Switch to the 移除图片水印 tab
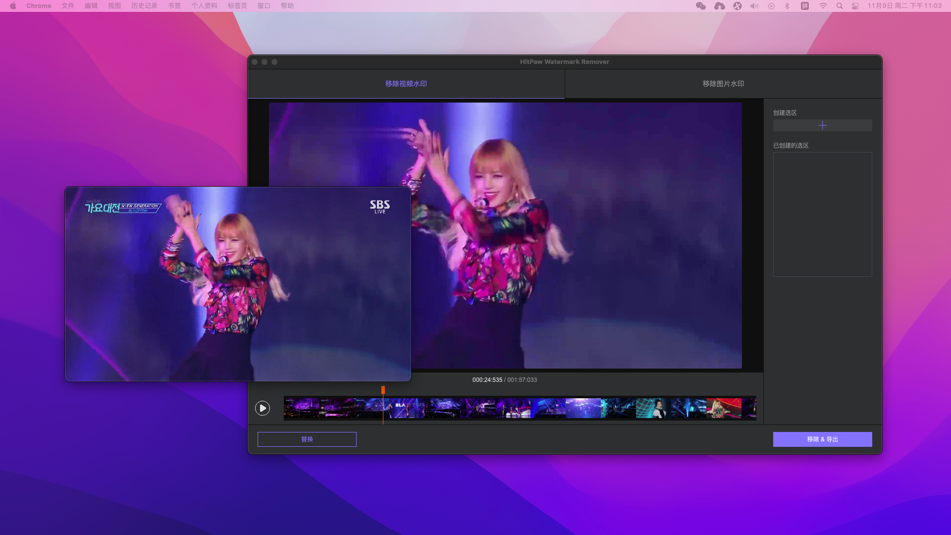Screen dimensions: 951x535 coord(723,84)
